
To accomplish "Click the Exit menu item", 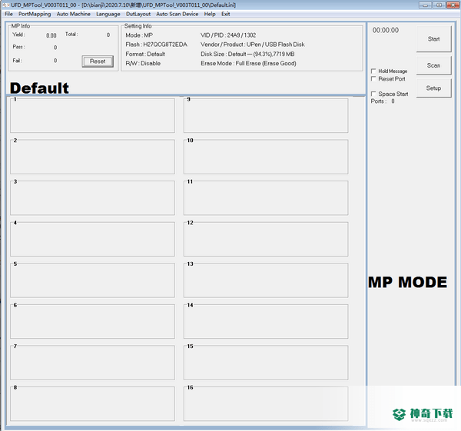I will [x=225, y=14].
